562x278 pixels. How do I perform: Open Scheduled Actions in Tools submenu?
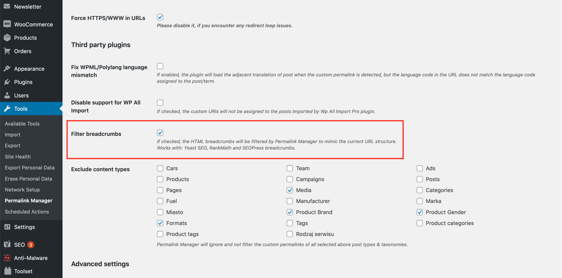(x=27, y=212)
